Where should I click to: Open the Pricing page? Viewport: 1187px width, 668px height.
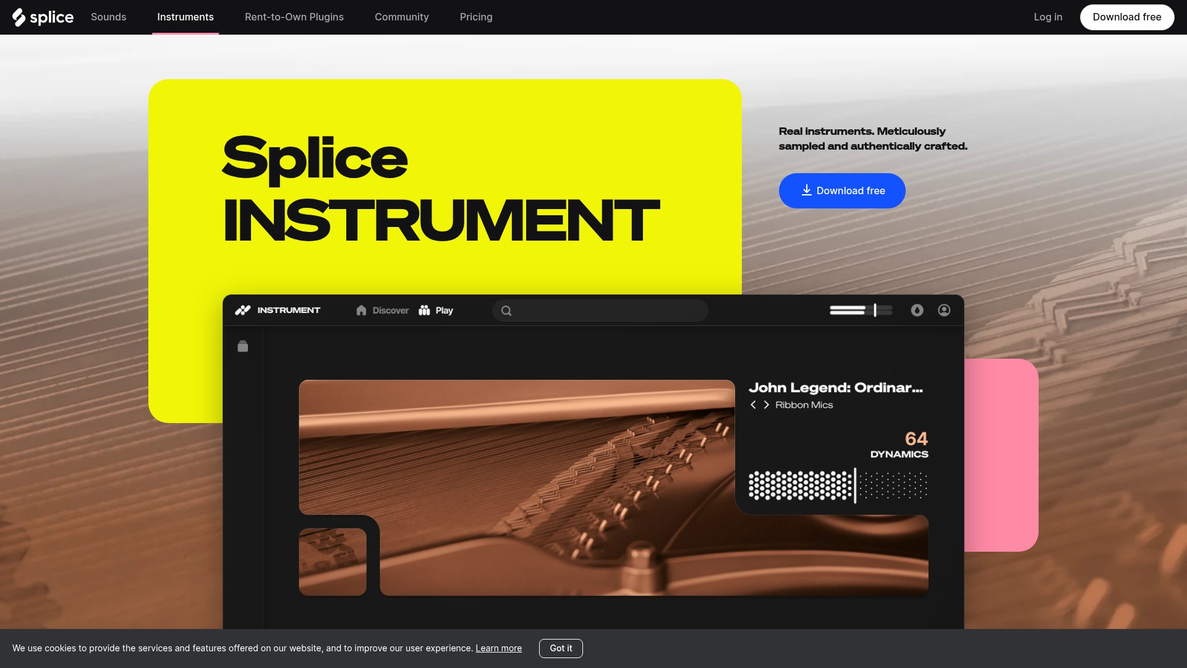click(476, 17)
